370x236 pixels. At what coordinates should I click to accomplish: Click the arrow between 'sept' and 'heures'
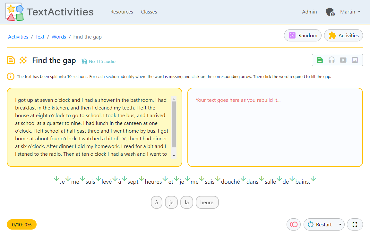pyautogui.click(x=142, y=179)
